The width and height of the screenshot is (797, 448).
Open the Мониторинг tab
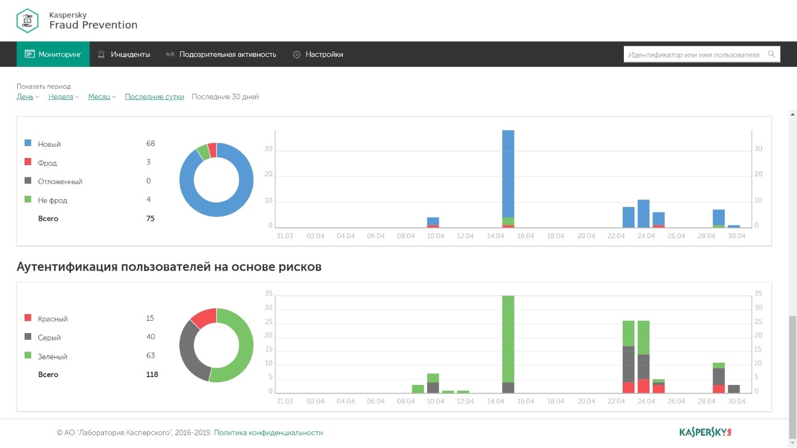(x=53, y=54)
